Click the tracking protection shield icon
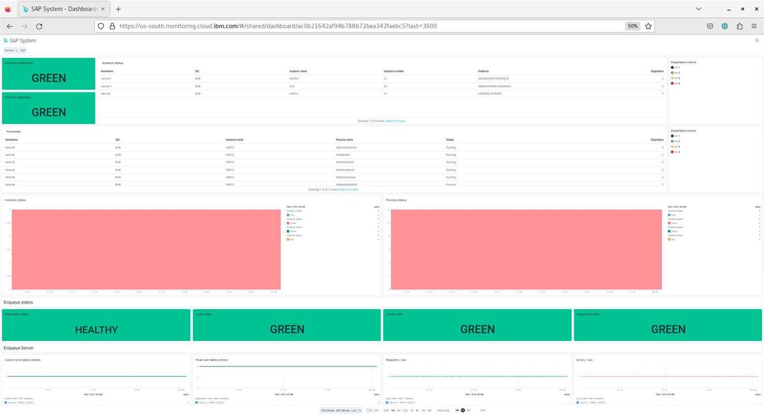Viewport: 764px width, 416px height. click(x=100, y=26)
